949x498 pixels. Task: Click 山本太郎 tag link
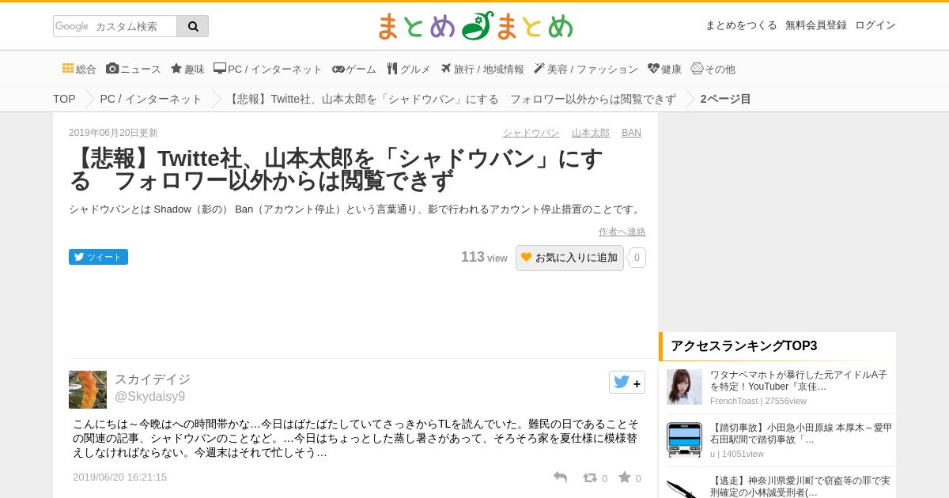click(591, 133)
